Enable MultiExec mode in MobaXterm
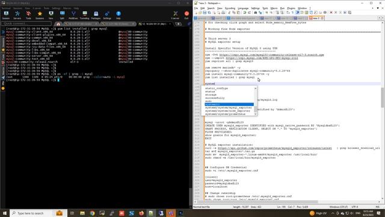The width and height of the screenshot is (385, 217). (73, 15)
